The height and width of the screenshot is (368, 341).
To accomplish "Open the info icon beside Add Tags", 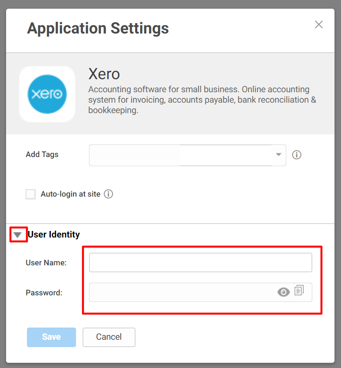I will tap(296, 155).
